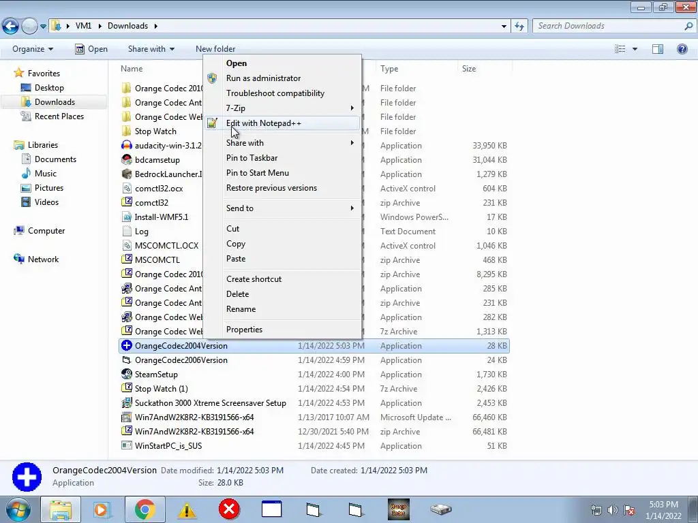Open Properties from the context menu
This screenshot has width=698, height=523.
[x=283, y=330]
